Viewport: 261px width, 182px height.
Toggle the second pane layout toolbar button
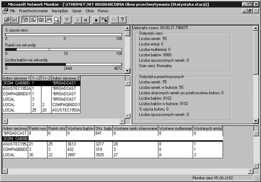pos(33,19)
